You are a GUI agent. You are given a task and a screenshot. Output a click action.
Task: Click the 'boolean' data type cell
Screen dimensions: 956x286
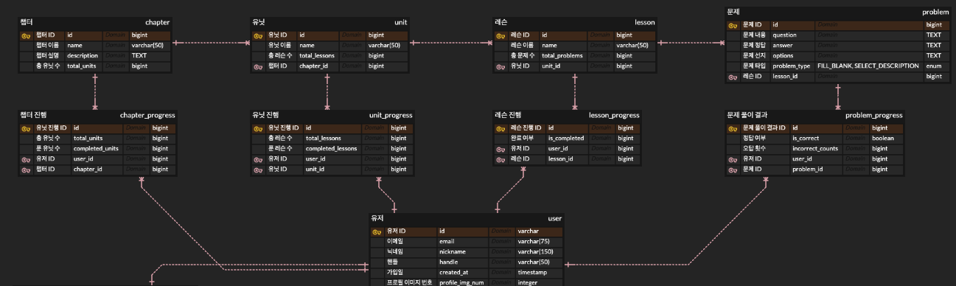pos(883,139)
